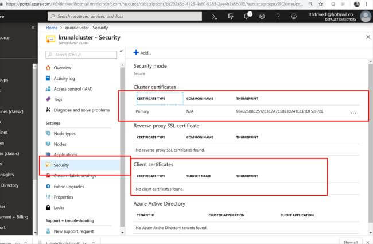This screenshot has width=373, height=244.
Task: Click the Overview icon in the resource menu
Action: 48,68
